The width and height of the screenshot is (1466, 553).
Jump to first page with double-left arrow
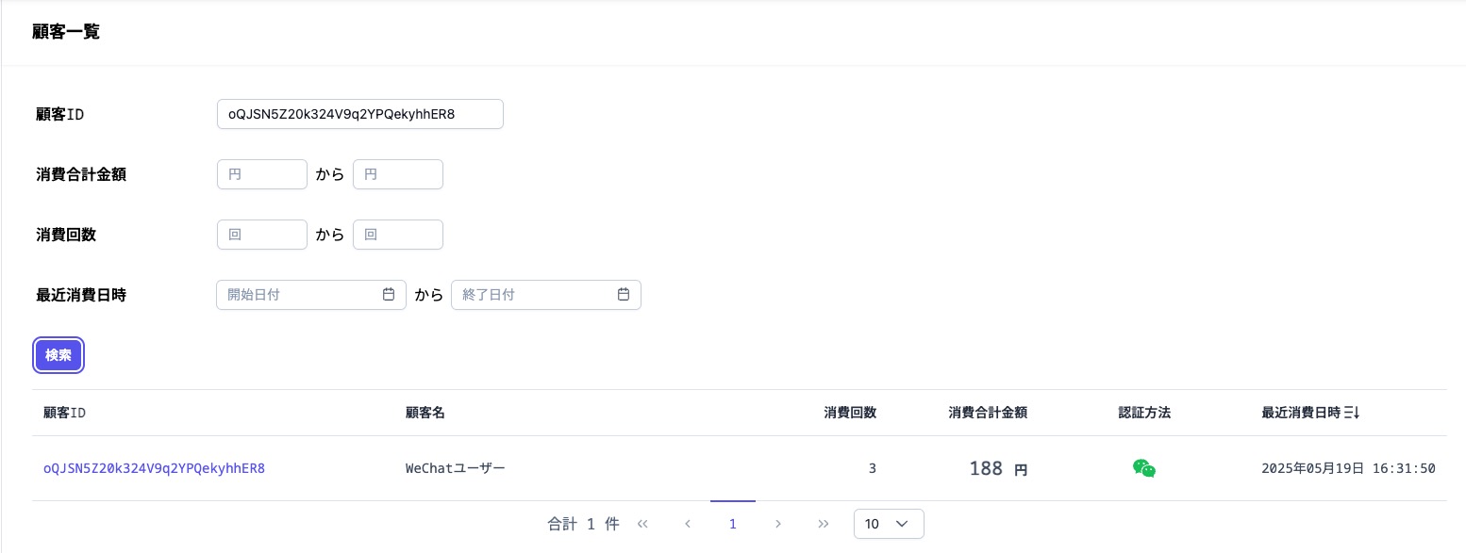642,524
